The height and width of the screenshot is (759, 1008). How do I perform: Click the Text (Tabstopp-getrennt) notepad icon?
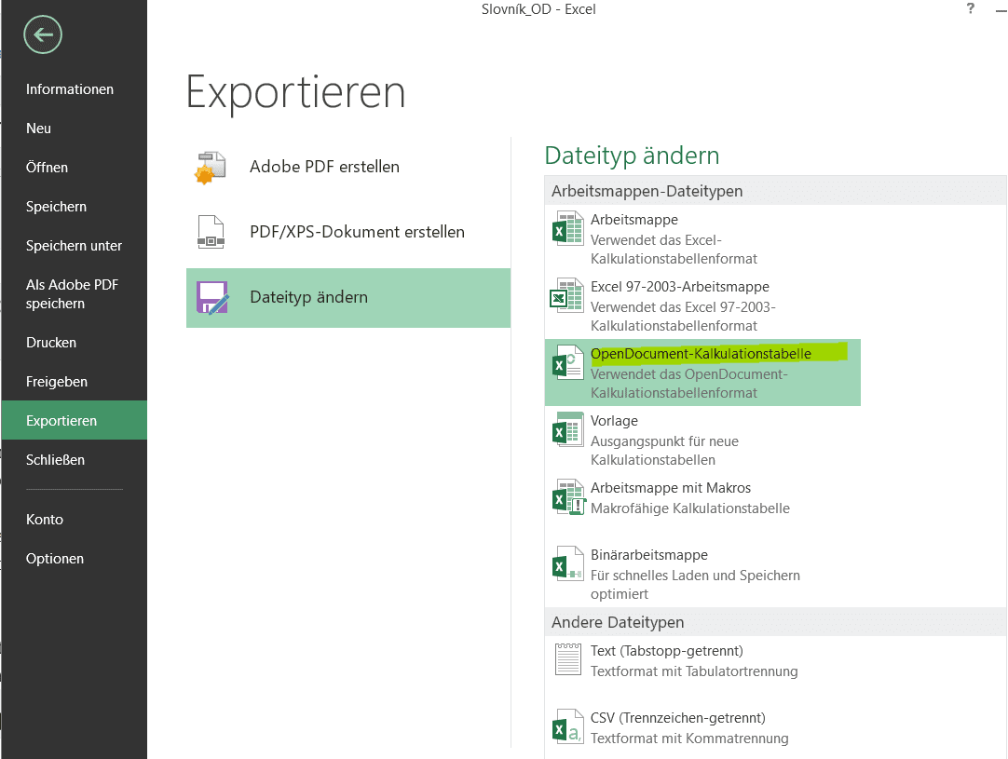[567, 659]
